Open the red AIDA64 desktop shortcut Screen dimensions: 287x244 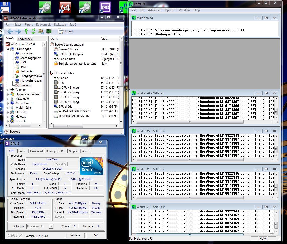click(65, 8)
